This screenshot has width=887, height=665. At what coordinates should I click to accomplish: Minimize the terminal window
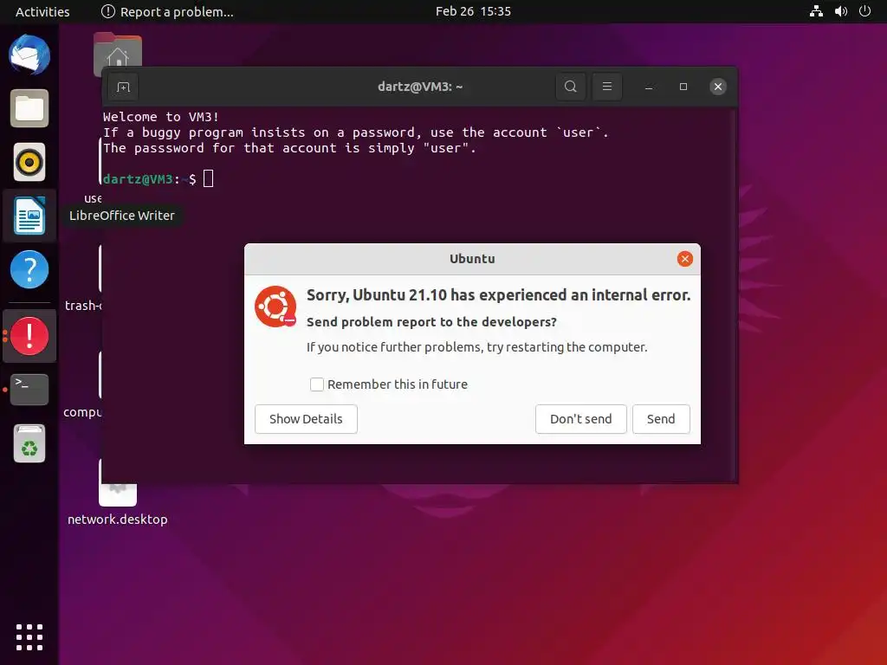click(649, 87)
